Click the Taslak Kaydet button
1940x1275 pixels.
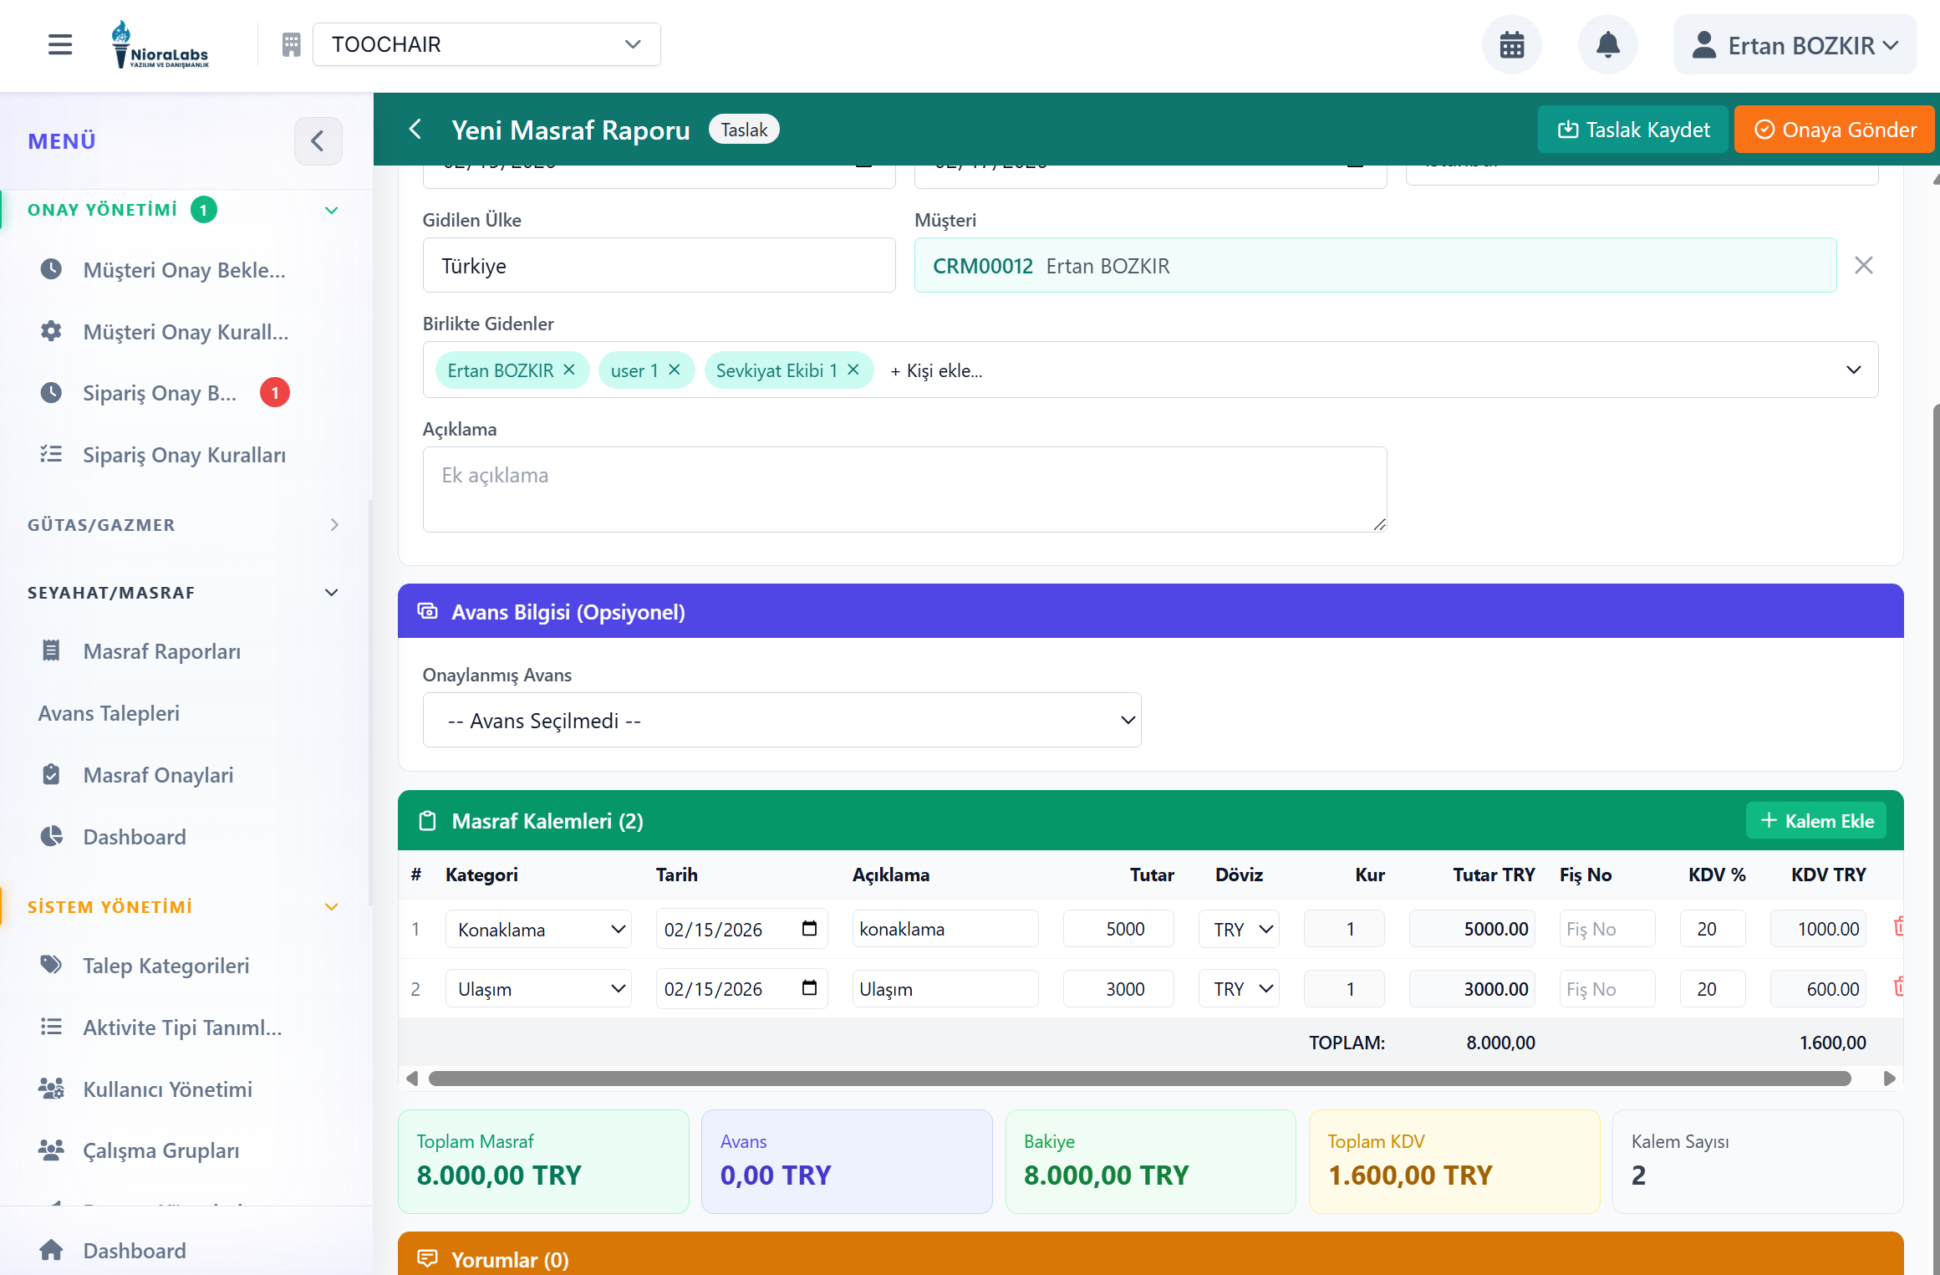[1633, 130]
